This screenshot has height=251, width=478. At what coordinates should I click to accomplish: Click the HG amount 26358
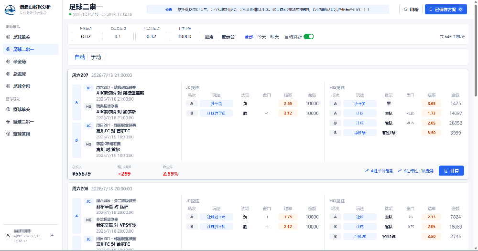[x=456, y=123]
